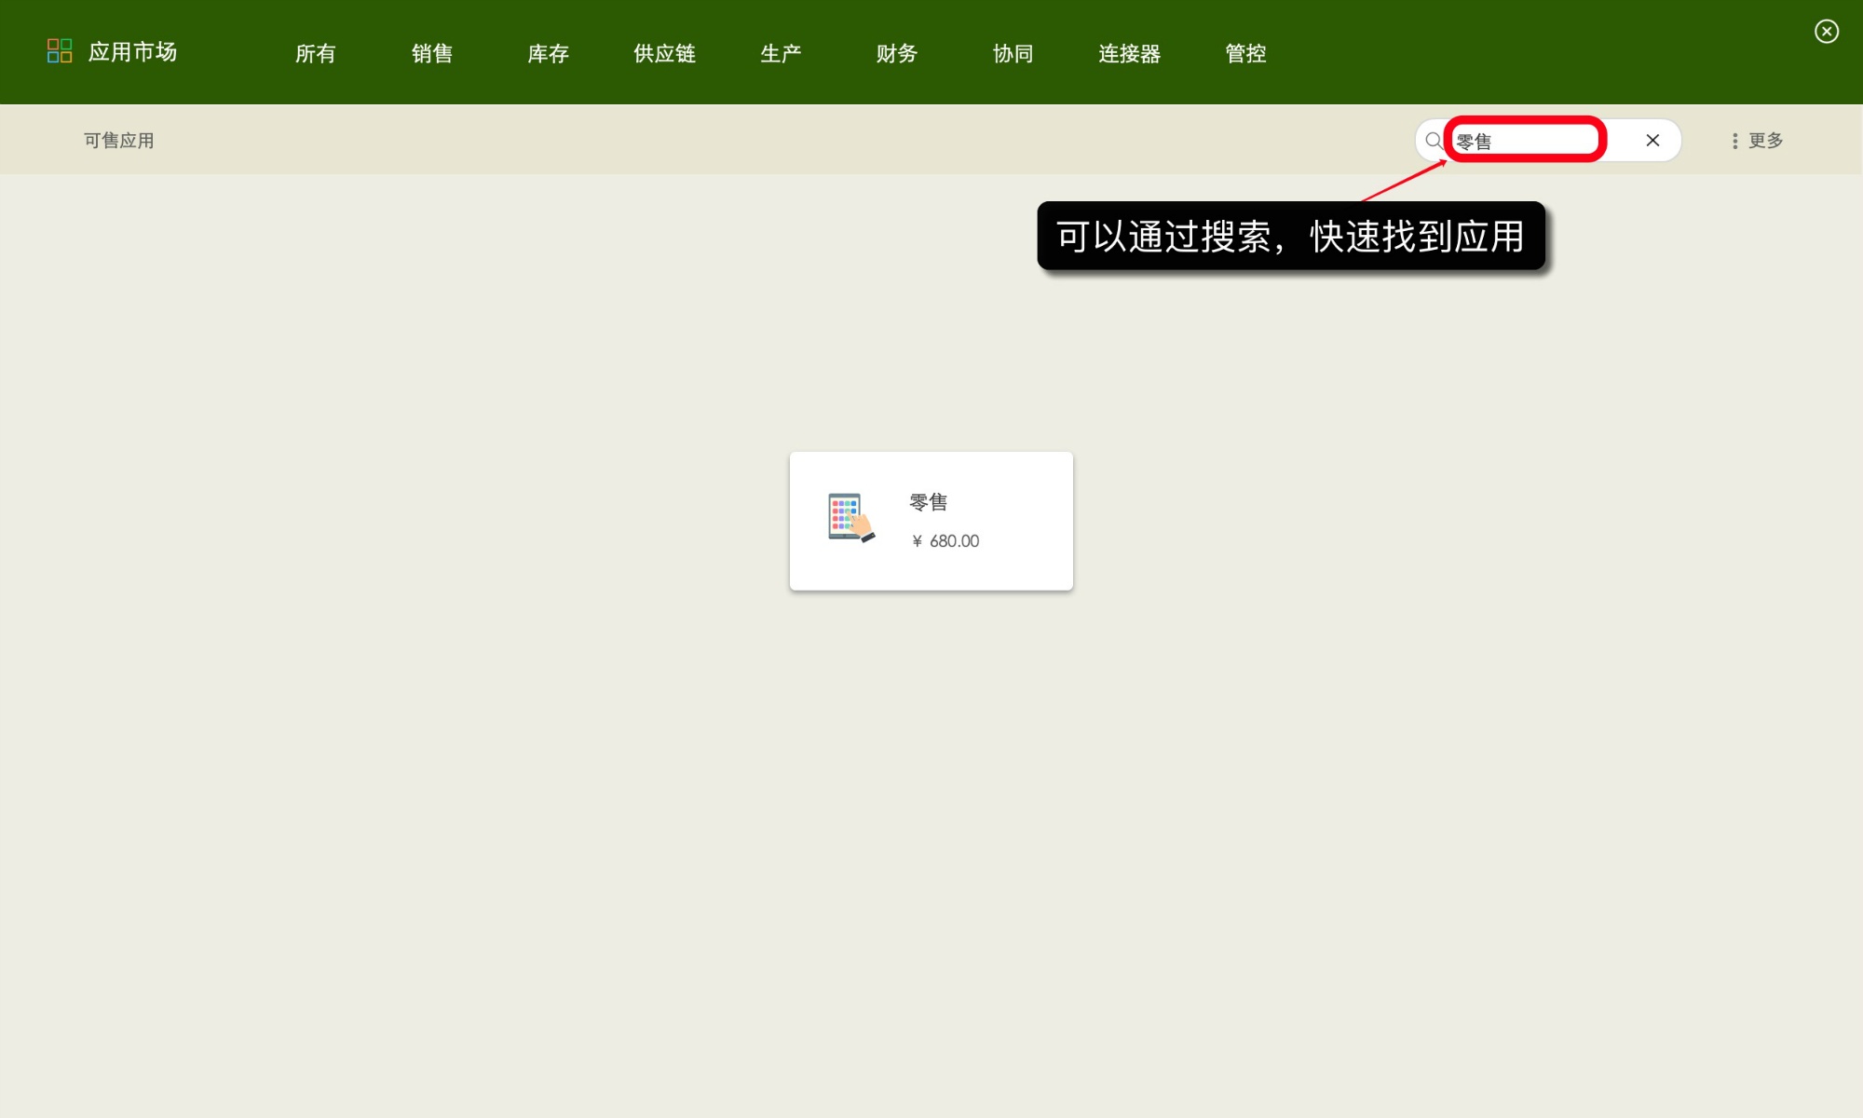Screen dimensions: 1863x1118
Task: Click the ¥ 680.00 price text
Action: click(945, 541)
